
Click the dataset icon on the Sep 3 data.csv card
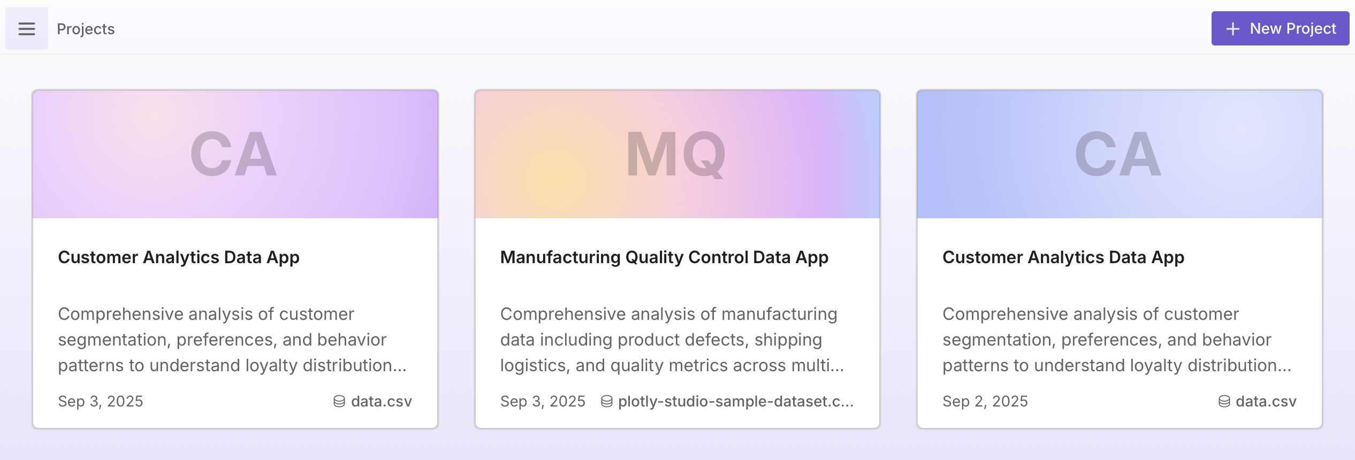coord(339,401)
